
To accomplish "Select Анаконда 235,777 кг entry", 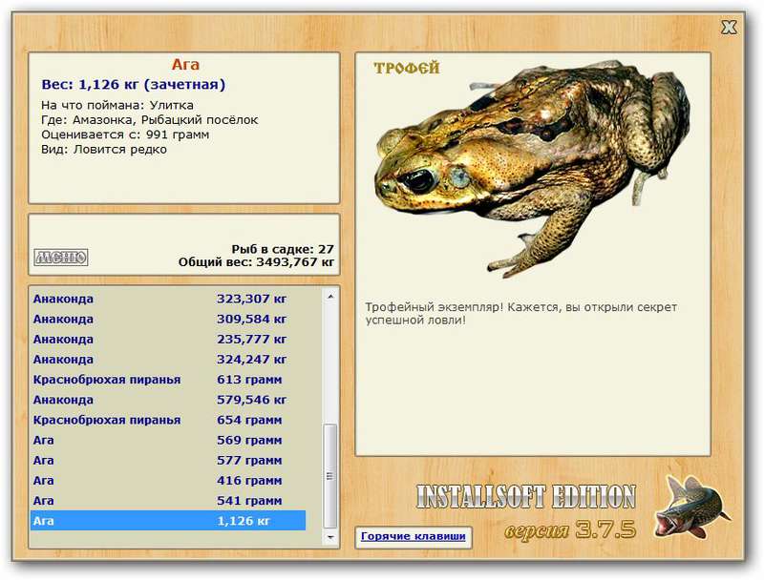I will tap(168, 340).
